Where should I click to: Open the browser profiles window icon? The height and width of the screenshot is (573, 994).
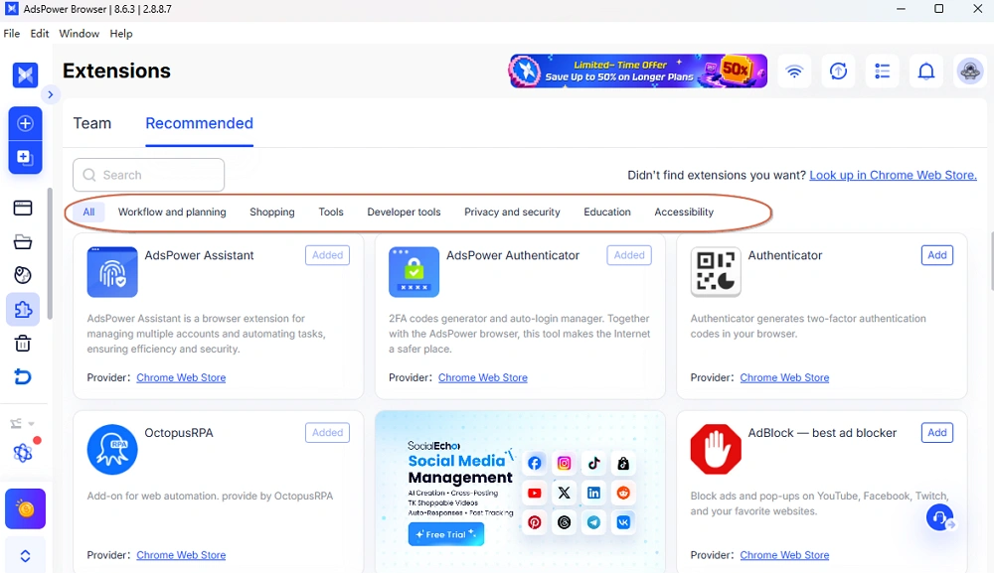pos(23,208)
